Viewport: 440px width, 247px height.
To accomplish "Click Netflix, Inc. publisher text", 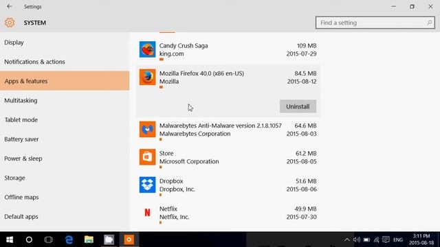I will [x=174, y=217].
